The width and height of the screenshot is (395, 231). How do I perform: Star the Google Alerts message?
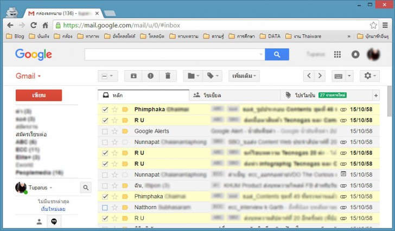114,131
